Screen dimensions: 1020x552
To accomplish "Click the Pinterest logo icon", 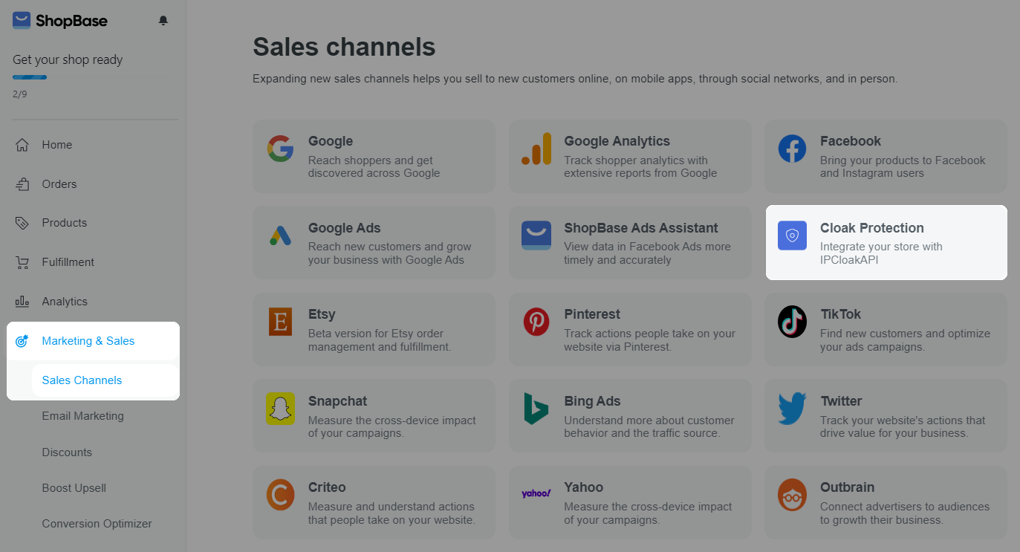I will point(536,322).
